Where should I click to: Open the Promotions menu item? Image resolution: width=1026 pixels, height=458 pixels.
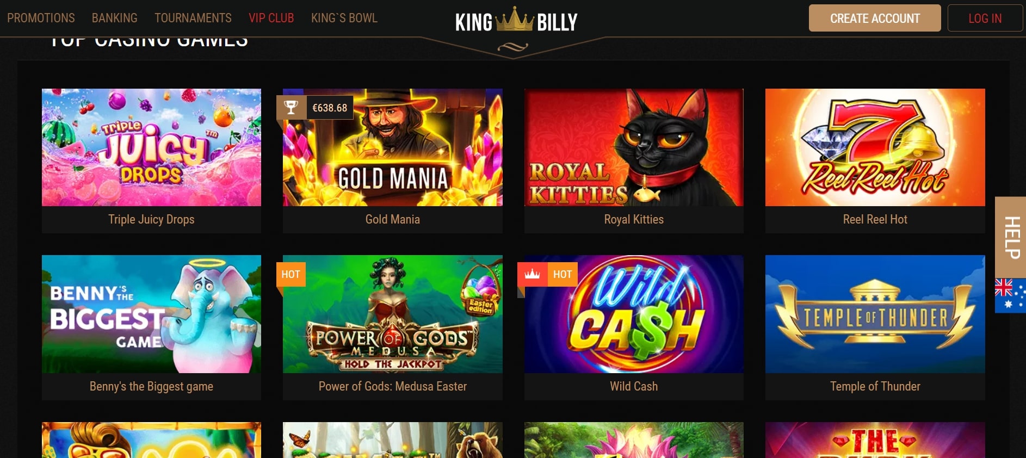pyautogui.click(x=41, y=18)
